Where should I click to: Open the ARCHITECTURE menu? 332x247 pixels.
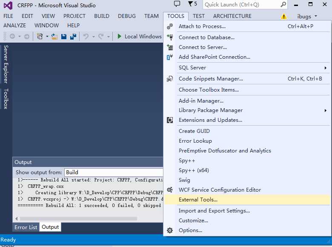[x=232, y=16]
